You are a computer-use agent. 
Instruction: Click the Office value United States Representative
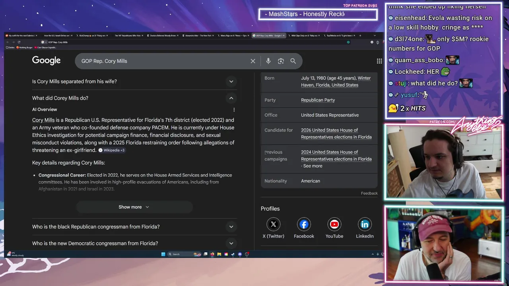point(330,115)
